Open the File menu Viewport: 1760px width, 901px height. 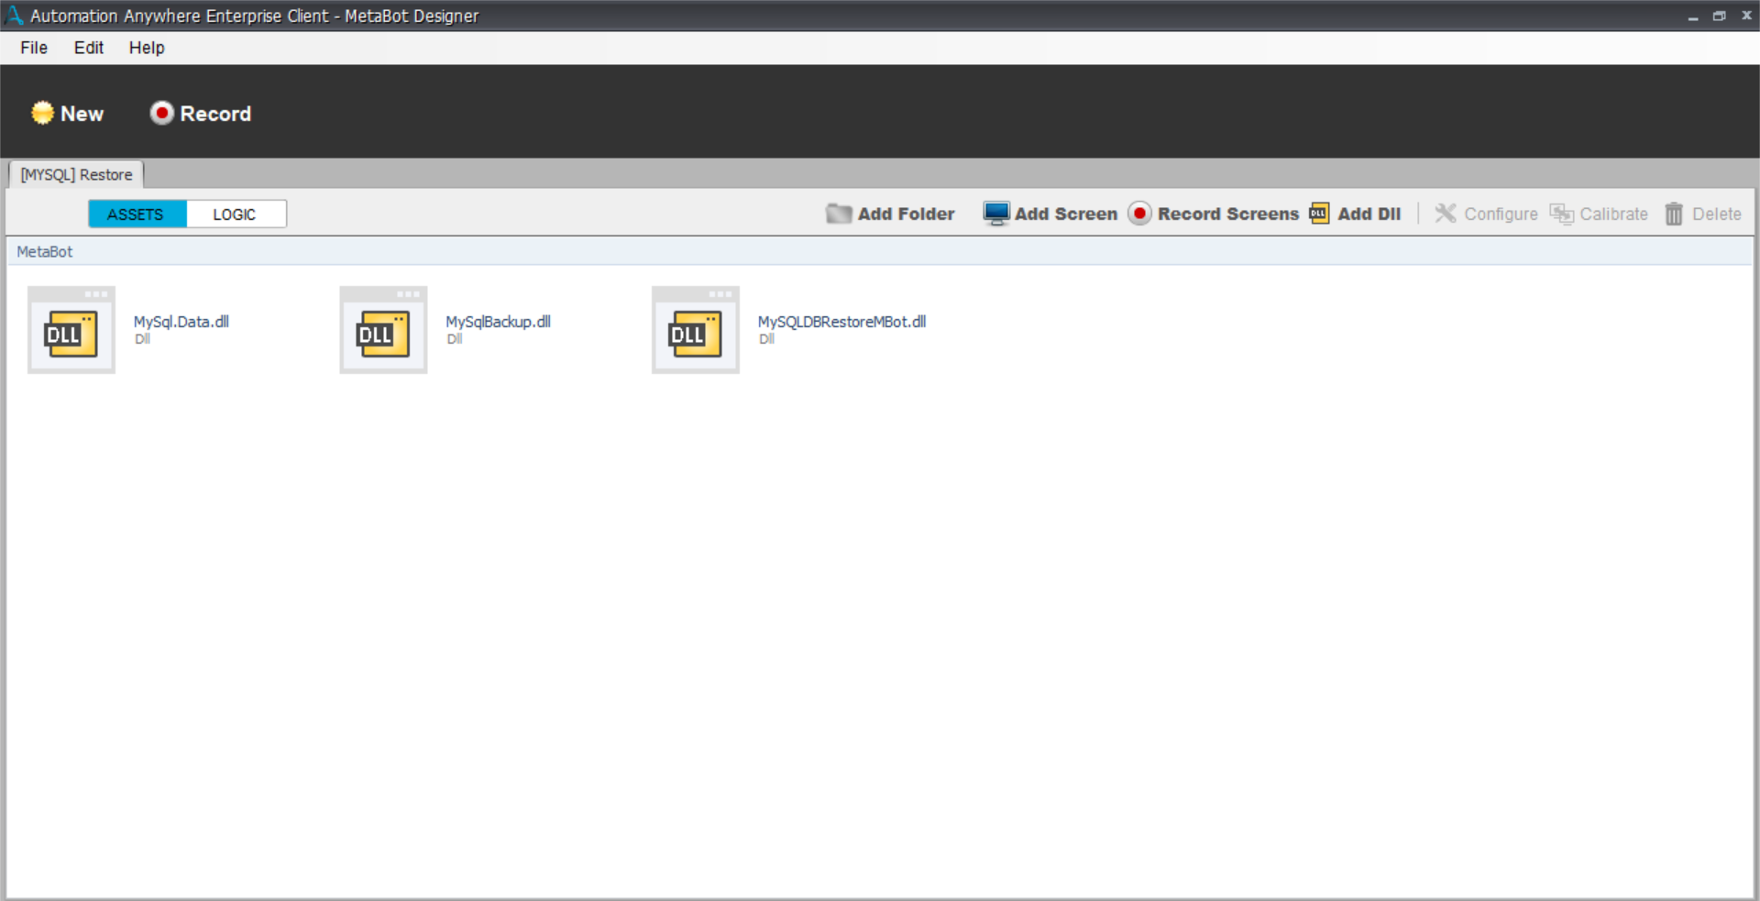[x=34, y=48]
